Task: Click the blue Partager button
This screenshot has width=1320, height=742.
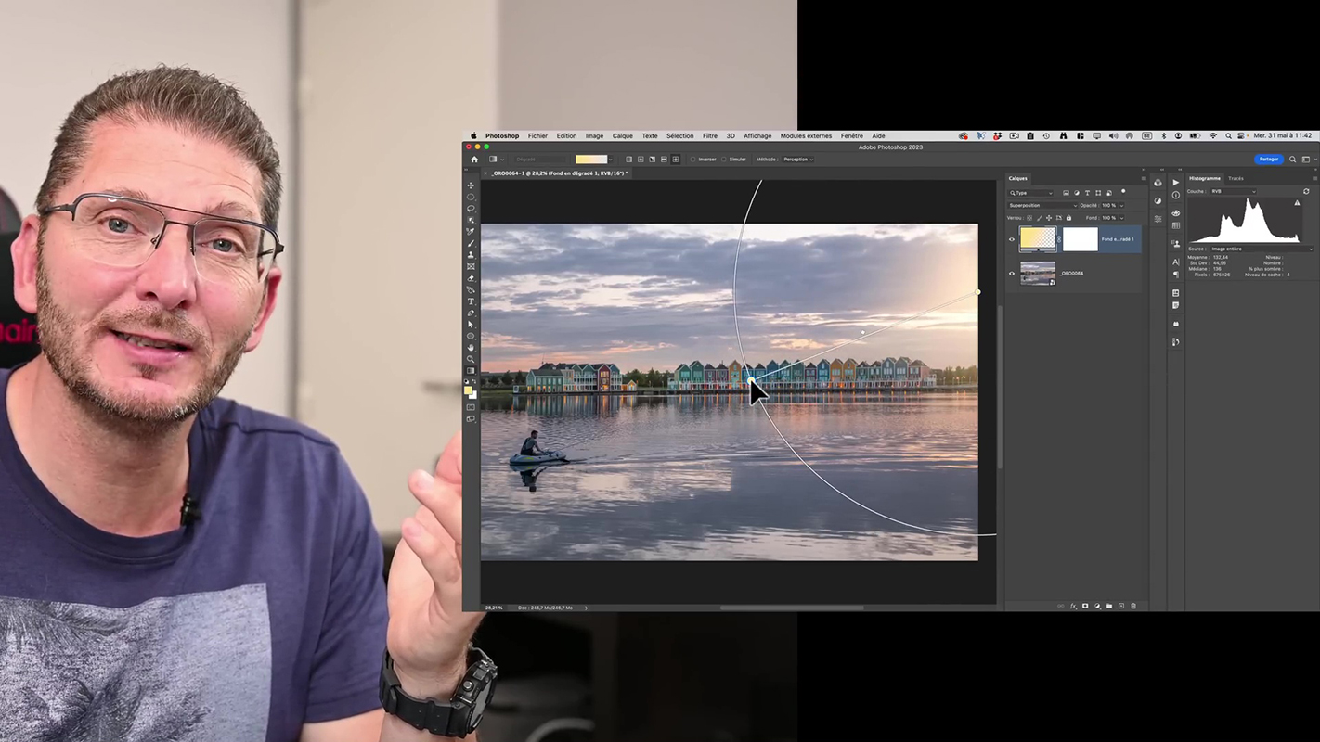Action: 1268,160
